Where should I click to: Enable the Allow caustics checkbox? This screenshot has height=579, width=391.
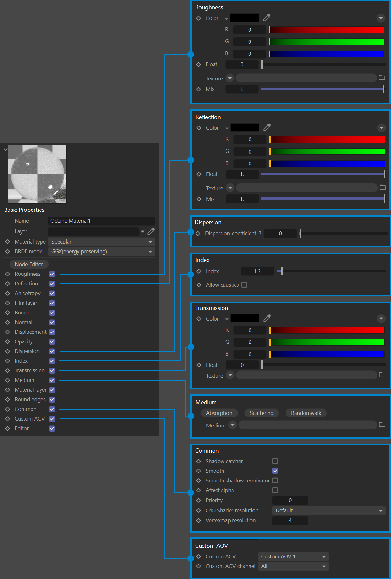coord(244,285)
